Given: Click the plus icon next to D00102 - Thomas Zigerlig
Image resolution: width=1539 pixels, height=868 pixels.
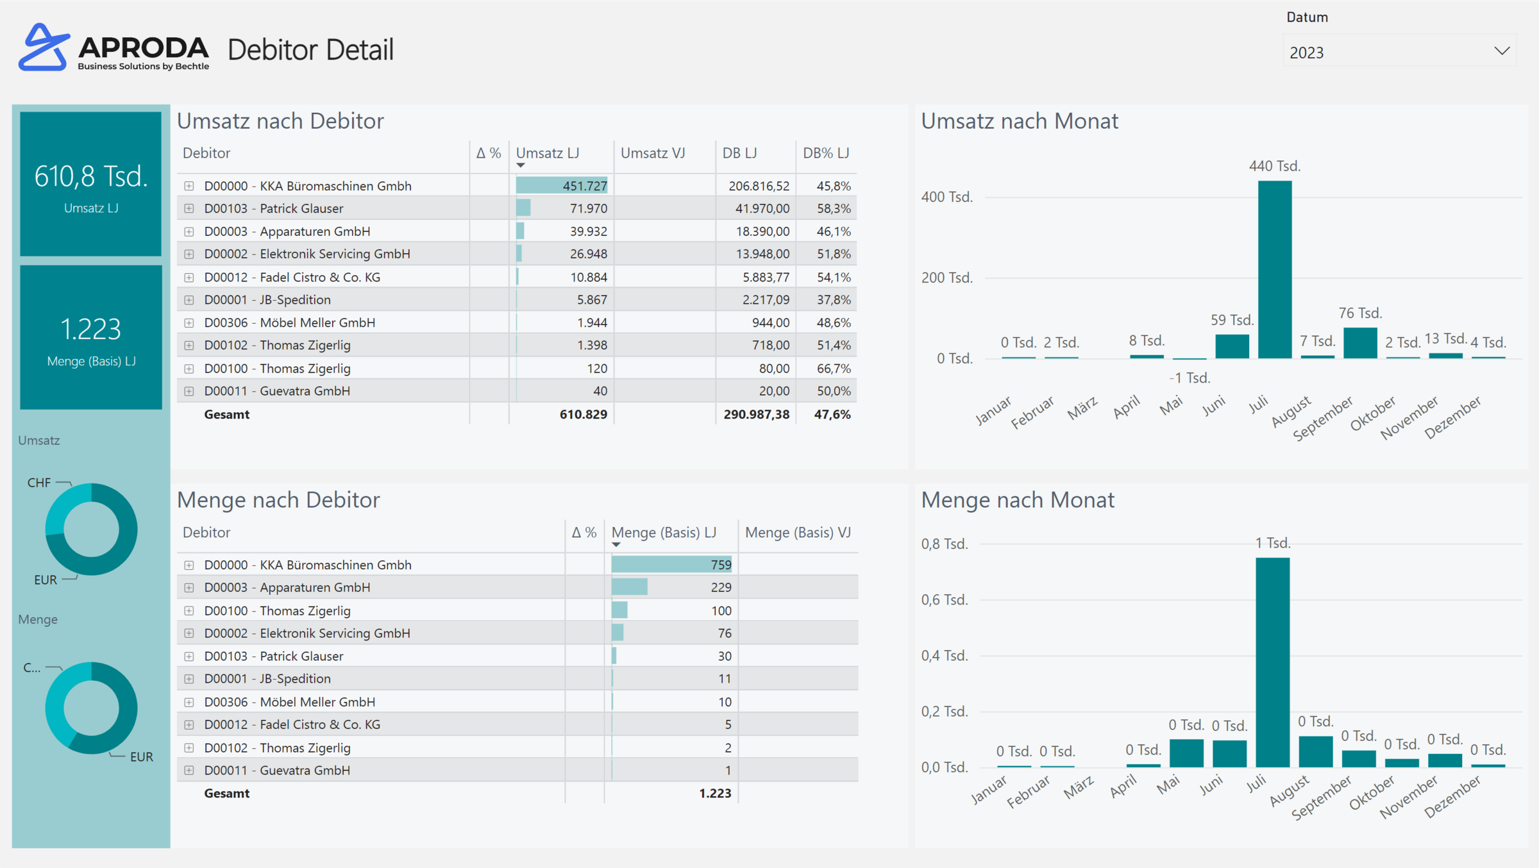Looking at the screenshot, I should [x=189, y=345].
